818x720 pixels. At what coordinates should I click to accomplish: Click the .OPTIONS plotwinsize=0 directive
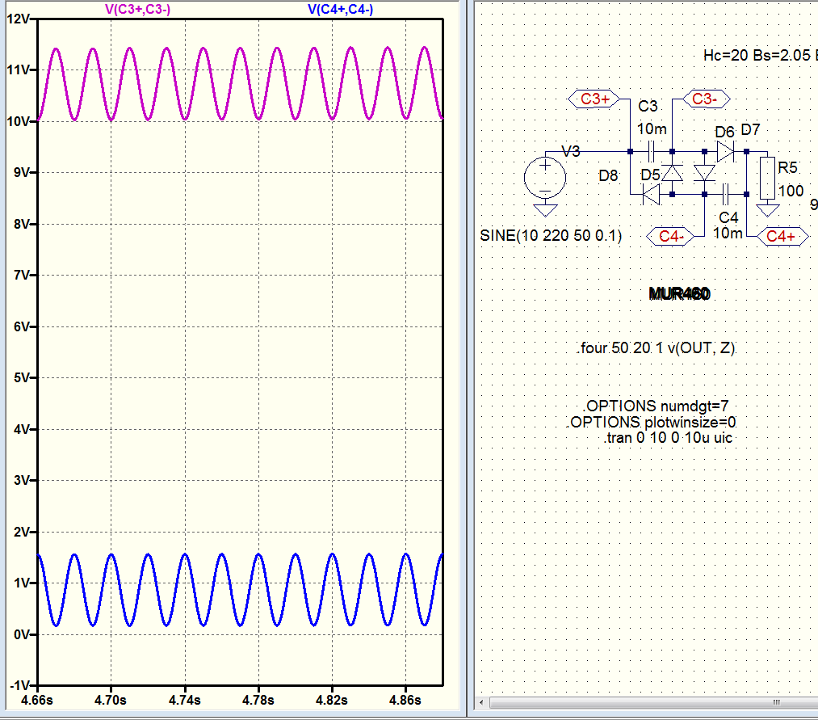click(x=652, y=422)
